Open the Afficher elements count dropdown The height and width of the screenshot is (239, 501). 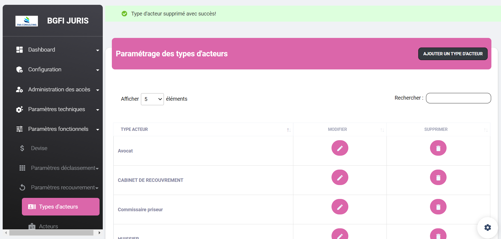[x=152, y=99]
